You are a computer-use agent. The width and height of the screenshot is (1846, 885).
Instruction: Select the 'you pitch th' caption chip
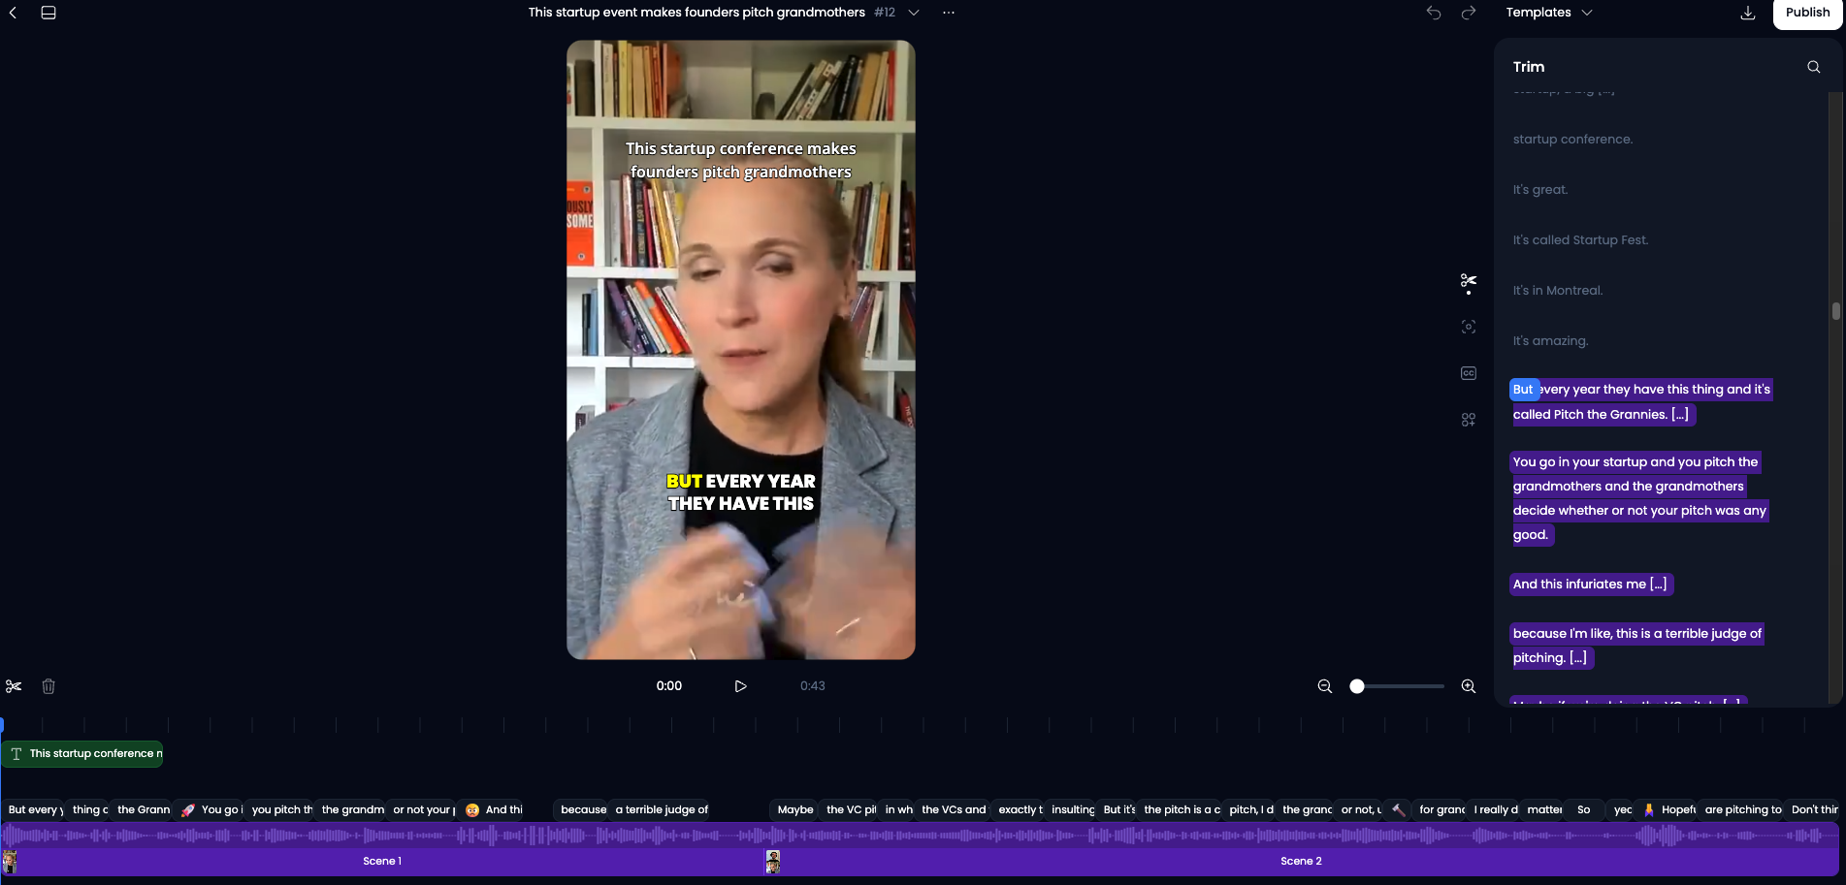pos(281,809)
